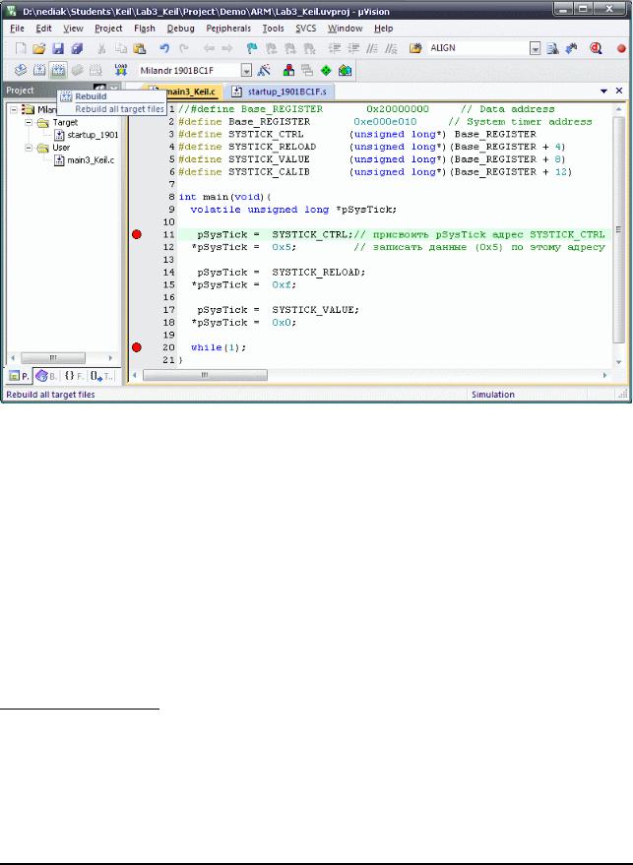The image size is (633, 865).
Task: Save the file using the floppy icon
Action: (x=58, y=48)
